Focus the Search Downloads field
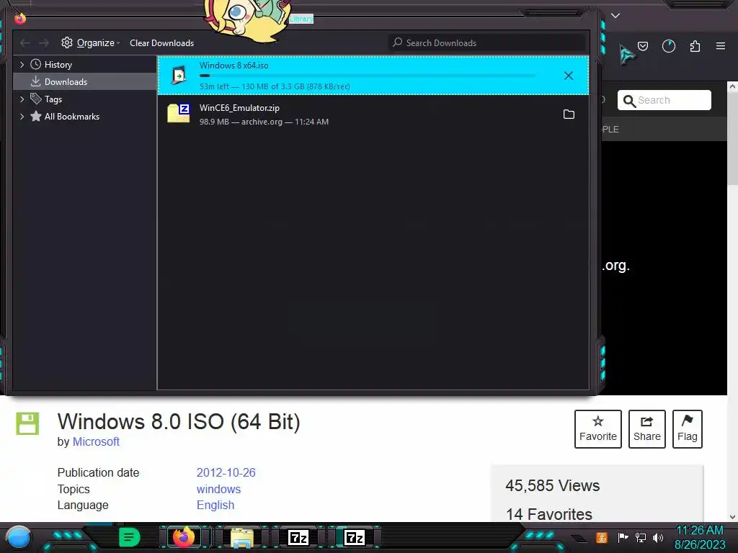 pyautogui.click(x=486, y=42)
